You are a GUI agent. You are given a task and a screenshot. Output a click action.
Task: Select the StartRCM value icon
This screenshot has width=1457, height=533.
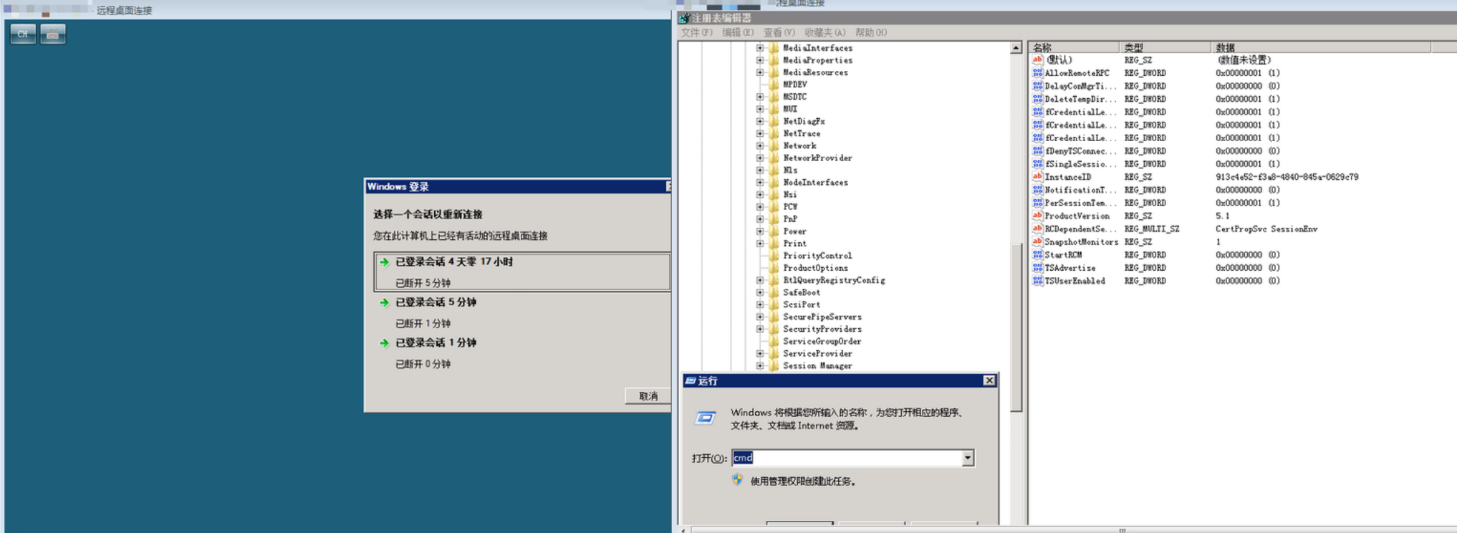click(1037, 255)
